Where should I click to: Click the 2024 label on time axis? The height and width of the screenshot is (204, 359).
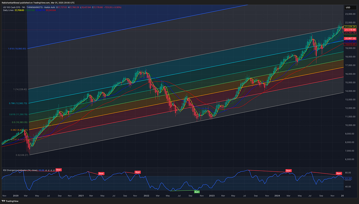click(x=277, y=196)
